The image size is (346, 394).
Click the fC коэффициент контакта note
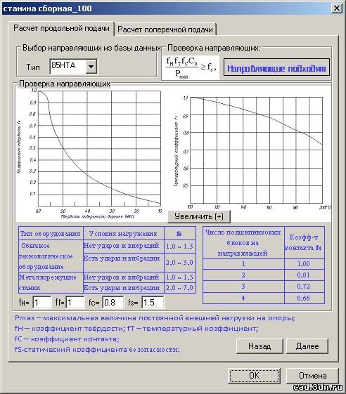pyautogui.click(x=67, y=339)
